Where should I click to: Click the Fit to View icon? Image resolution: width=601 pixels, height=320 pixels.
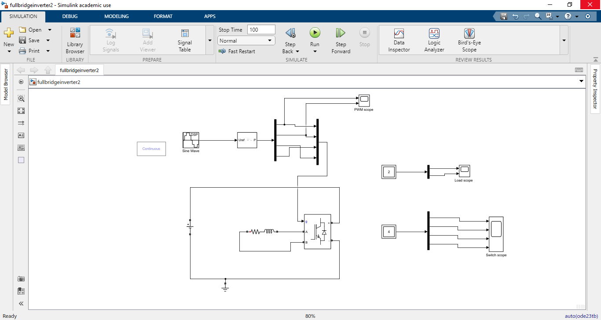click(x=21, y=111)
